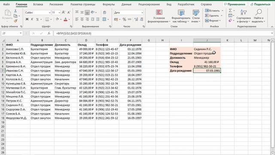Screen dimensions: 275x155
Task: Click the Insert Function fx icon
Action: (49, 33)
